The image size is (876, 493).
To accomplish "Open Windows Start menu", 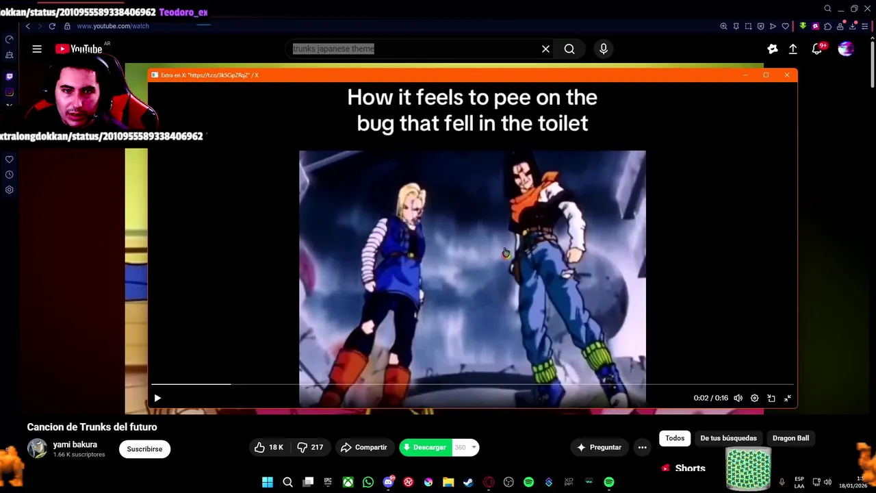I will coord(268,482).
